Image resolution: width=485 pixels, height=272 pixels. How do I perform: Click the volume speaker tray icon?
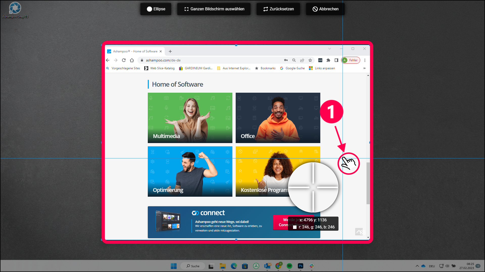[x=447, y=266]
